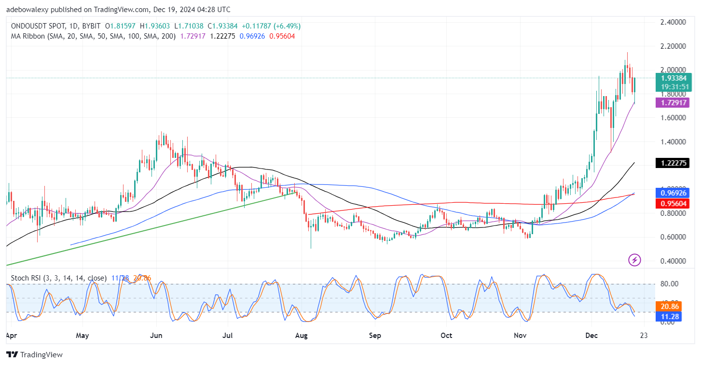The width and height of the screenshot is (701, 365).
Task: Click the Aug label on time axis
Action: click(302, 335)
